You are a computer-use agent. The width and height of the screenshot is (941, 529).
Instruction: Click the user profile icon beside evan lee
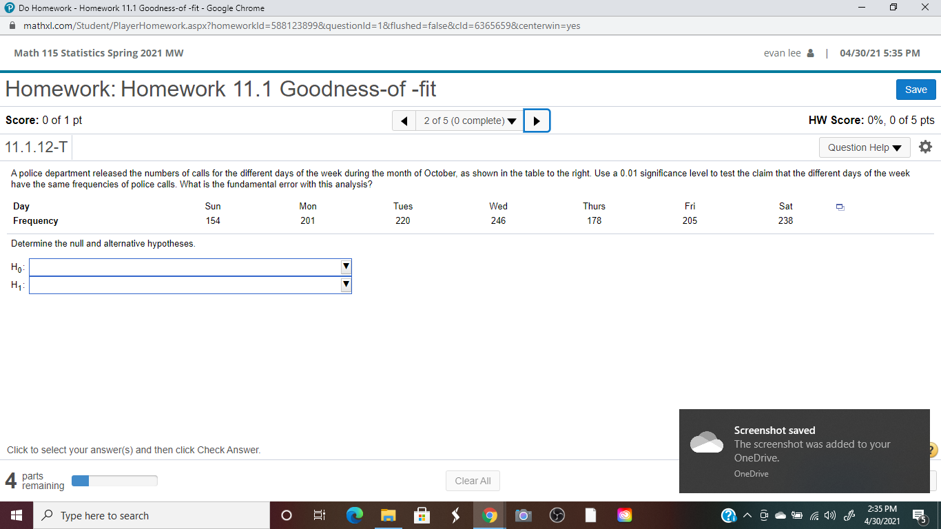(x=809, y=52)
